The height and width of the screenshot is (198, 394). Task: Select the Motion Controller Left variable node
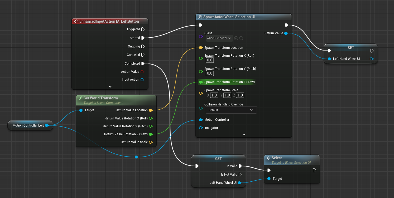(28, 125)
